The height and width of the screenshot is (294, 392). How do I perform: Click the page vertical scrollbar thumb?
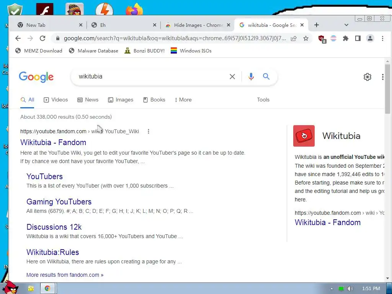pyautogui.click(x=387, y=89)
